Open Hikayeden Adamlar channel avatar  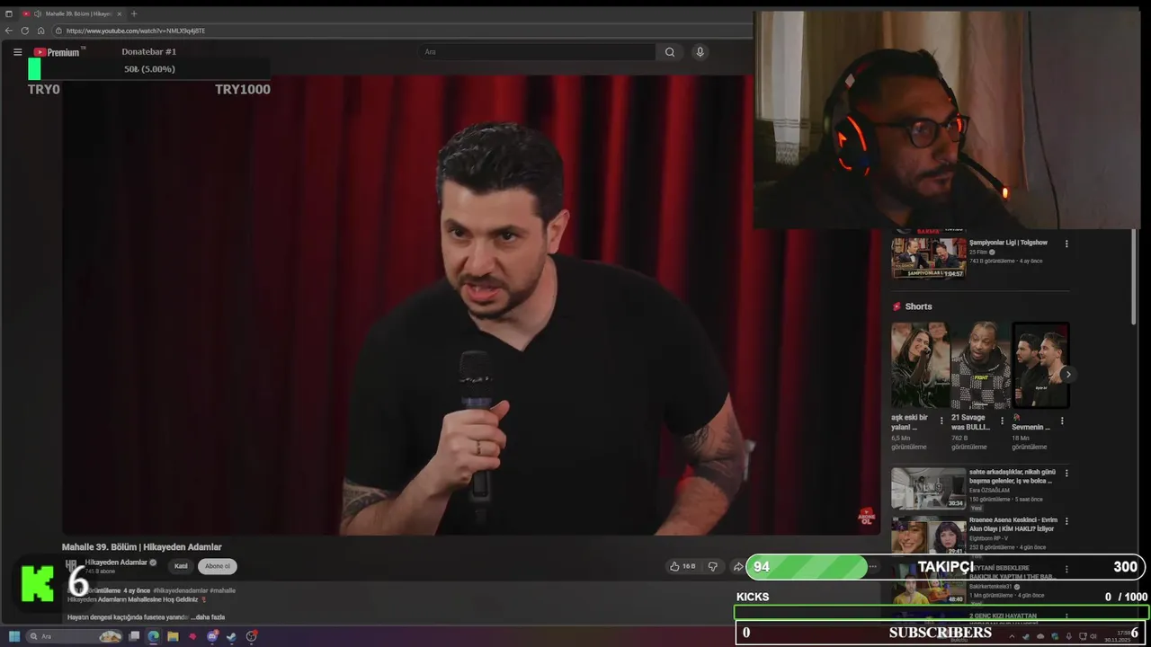click(71, 565)
